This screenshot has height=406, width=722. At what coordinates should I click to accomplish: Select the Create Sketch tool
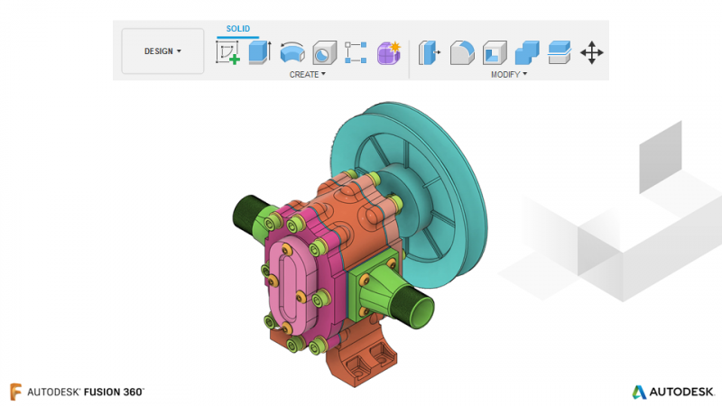(227, 52)
